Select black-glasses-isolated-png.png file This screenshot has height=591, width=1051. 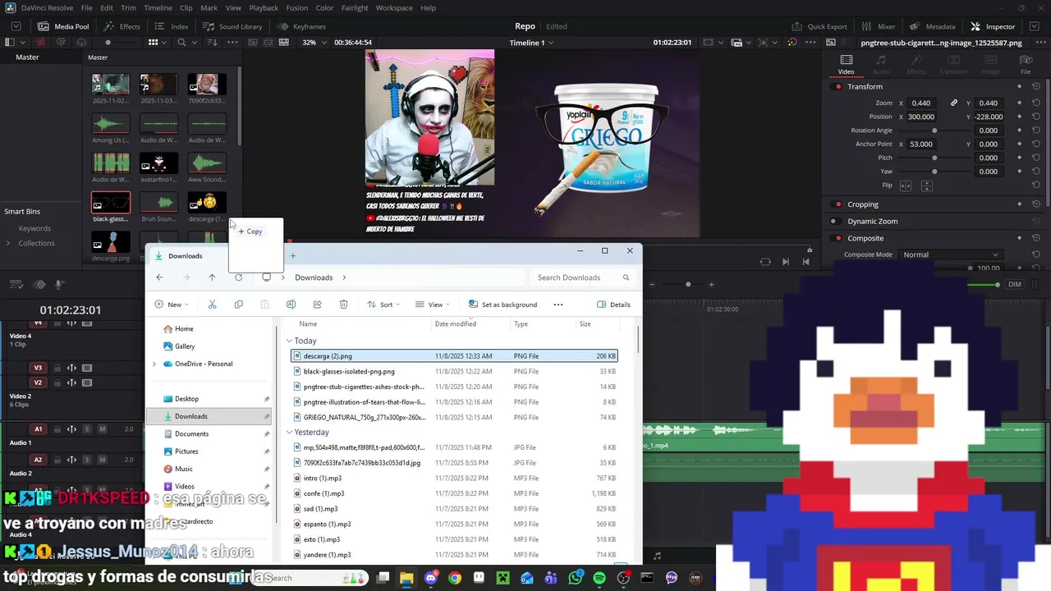349,372
